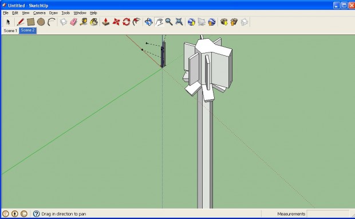The width and height of the screenshot is (355, 219).
Task: Click the Get Current View globe icon
Action: pyautogui.click(x=192, y=22)
